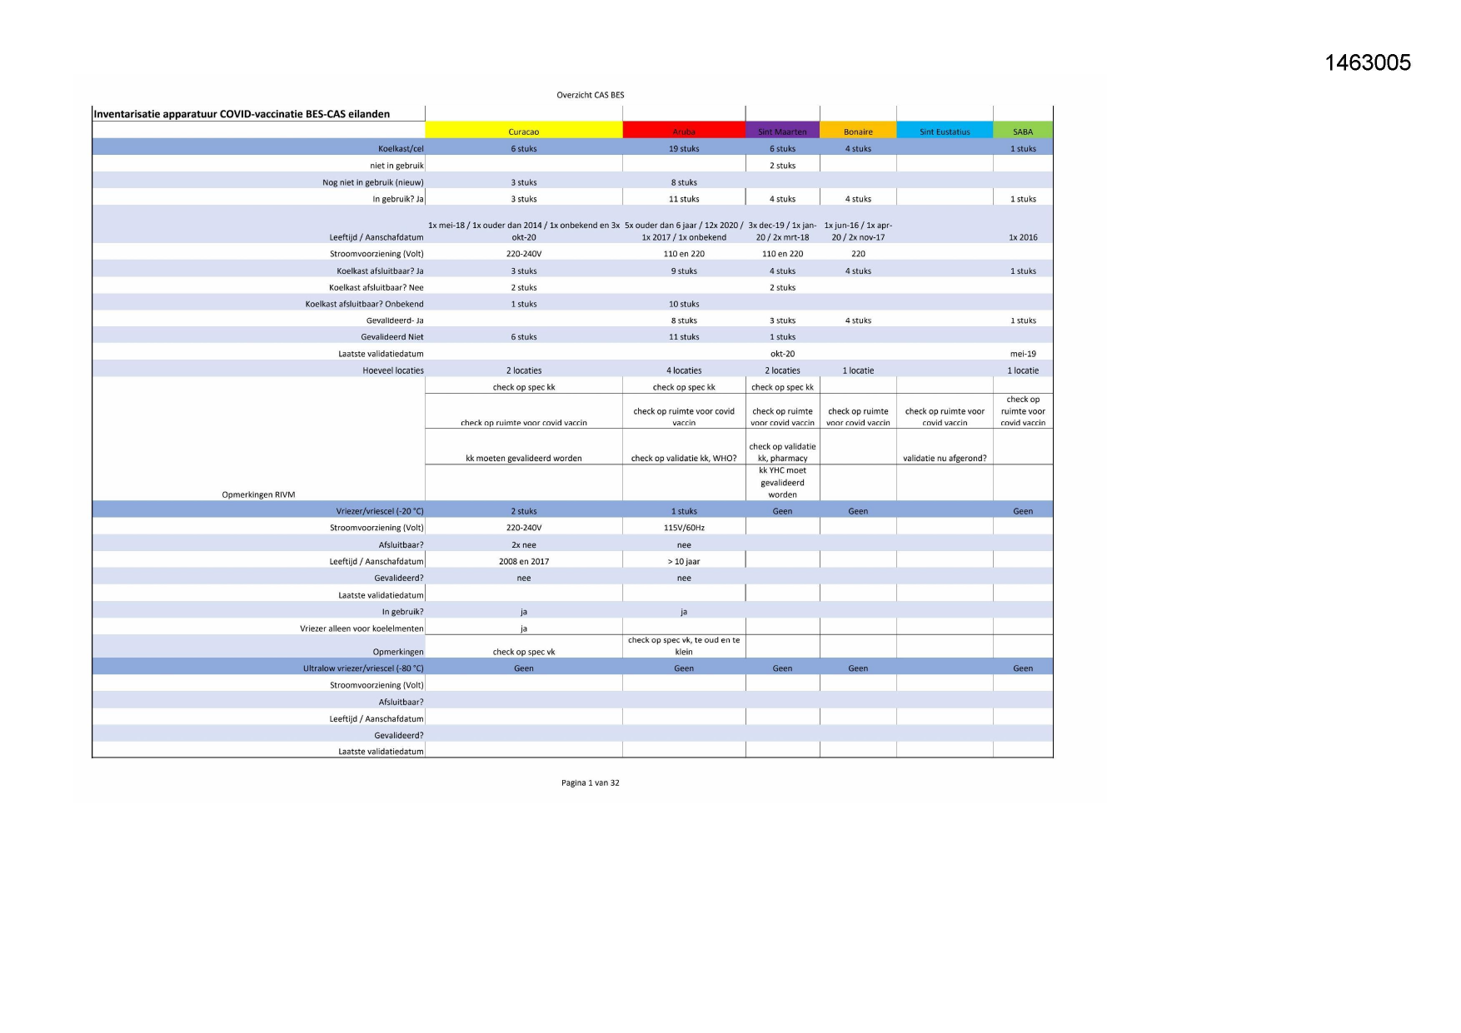
Task: Select the 'Koelkast/cel' row label
Action: (401, 149)
